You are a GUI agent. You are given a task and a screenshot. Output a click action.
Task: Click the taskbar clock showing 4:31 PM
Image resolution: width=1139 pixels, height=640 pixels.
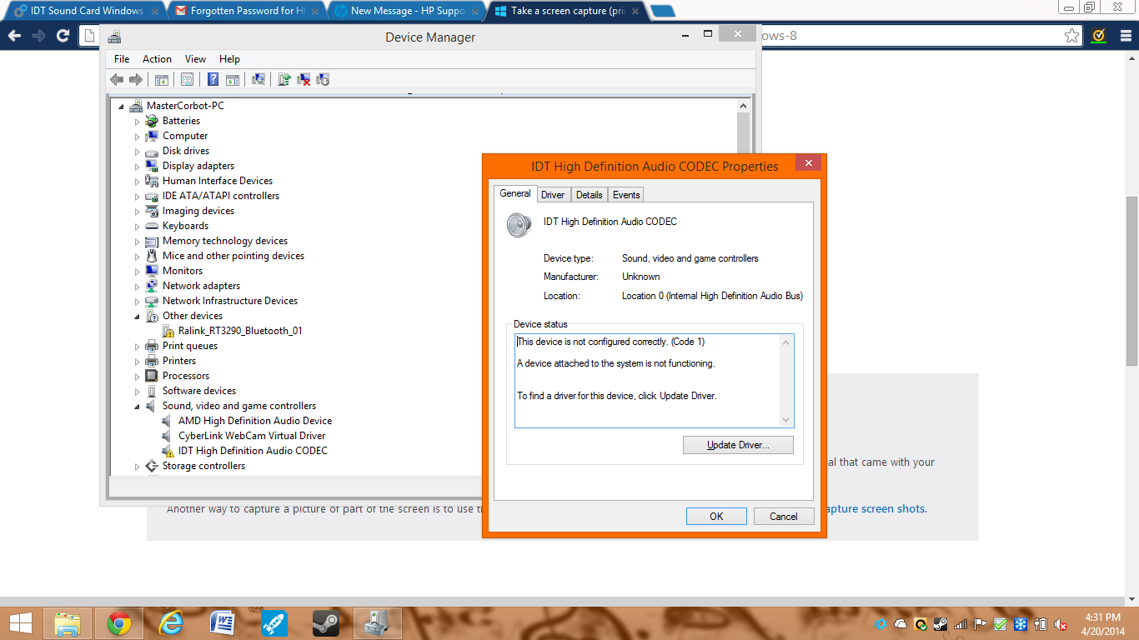(x=1103, y=624)
